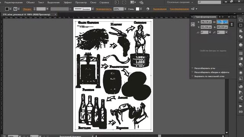
Task: Click the highlighted width Ш value field
Action: tap(222, 22)
